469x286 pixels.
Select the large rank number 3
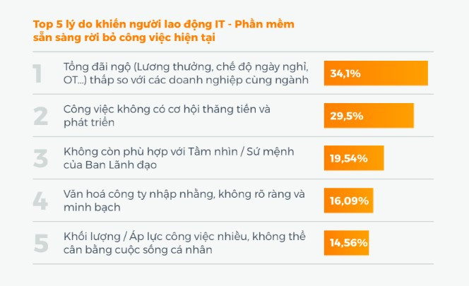click(x=40, y=159)
